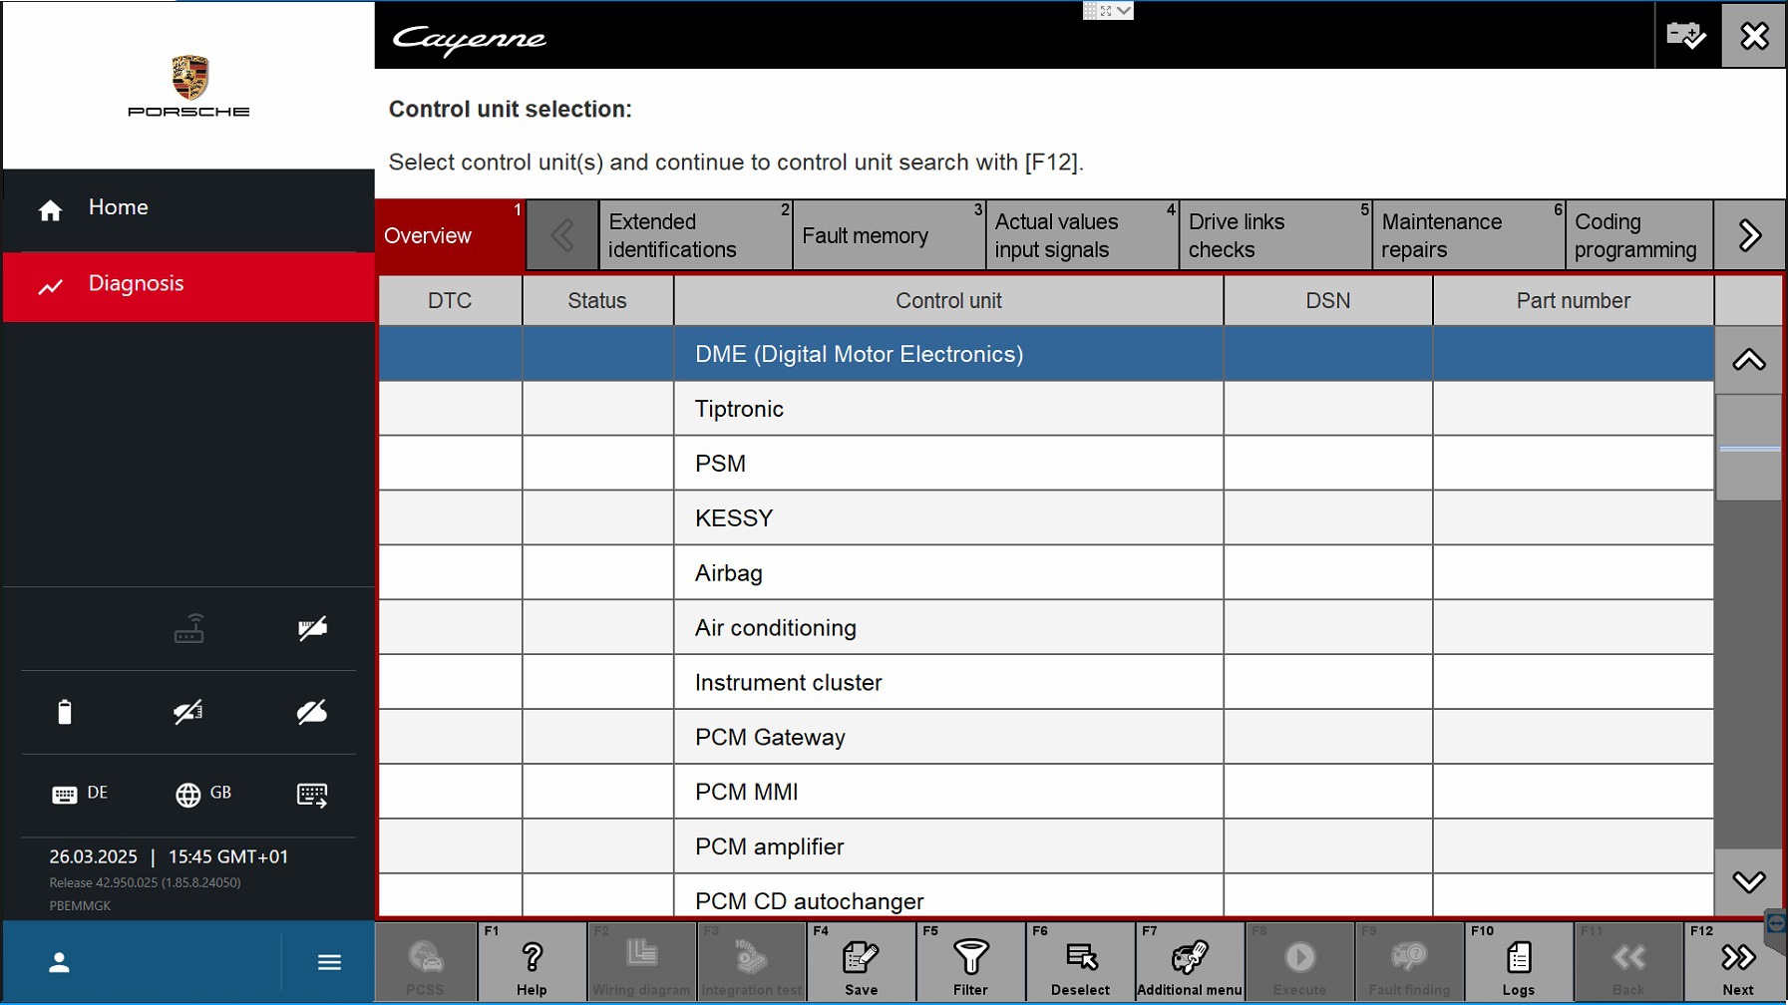Screen dimensions: 1788x1005
Task: Switch to the Fault memory tab
Action: (x=889, y=235)
